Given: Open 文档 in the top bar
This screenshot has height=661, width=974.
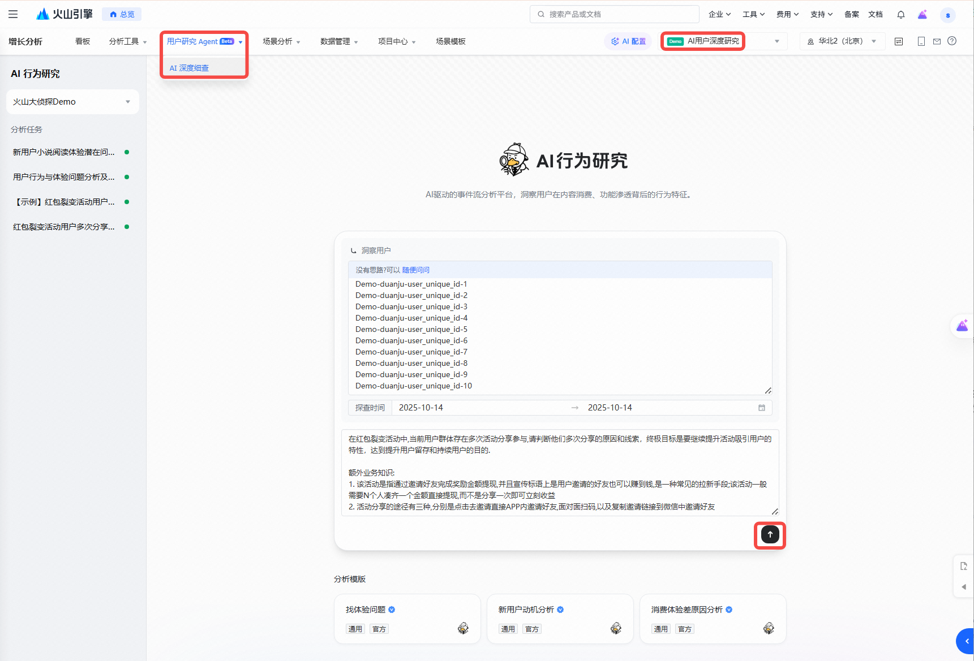Looking at the screenshot, I should (875, 14).
